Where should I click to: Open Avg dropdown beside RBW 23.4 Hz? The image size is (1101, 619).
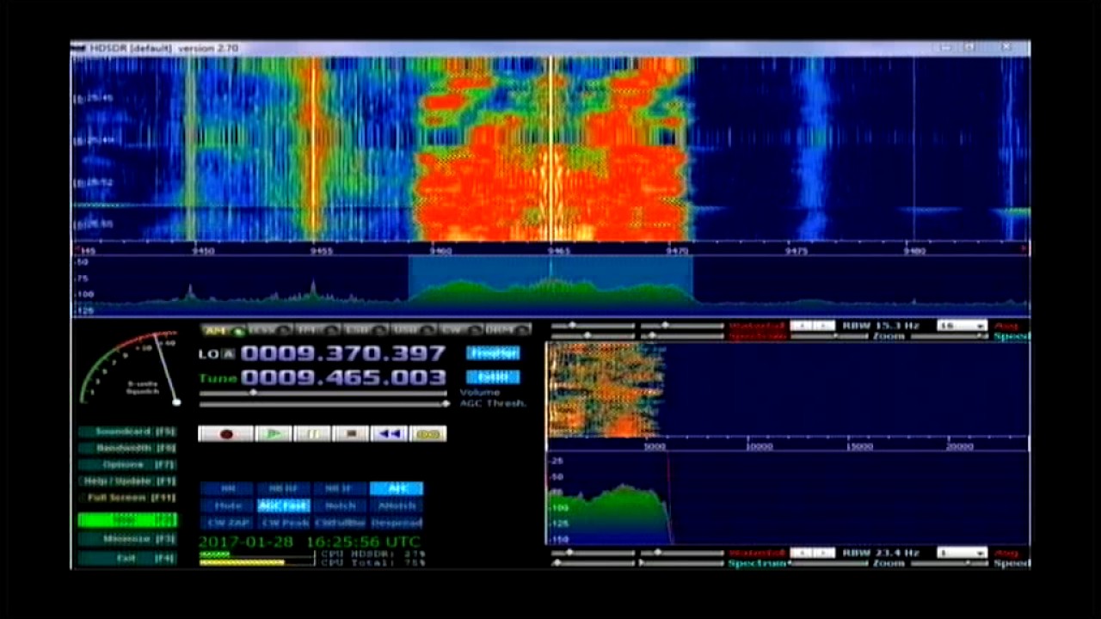[962, 553]
